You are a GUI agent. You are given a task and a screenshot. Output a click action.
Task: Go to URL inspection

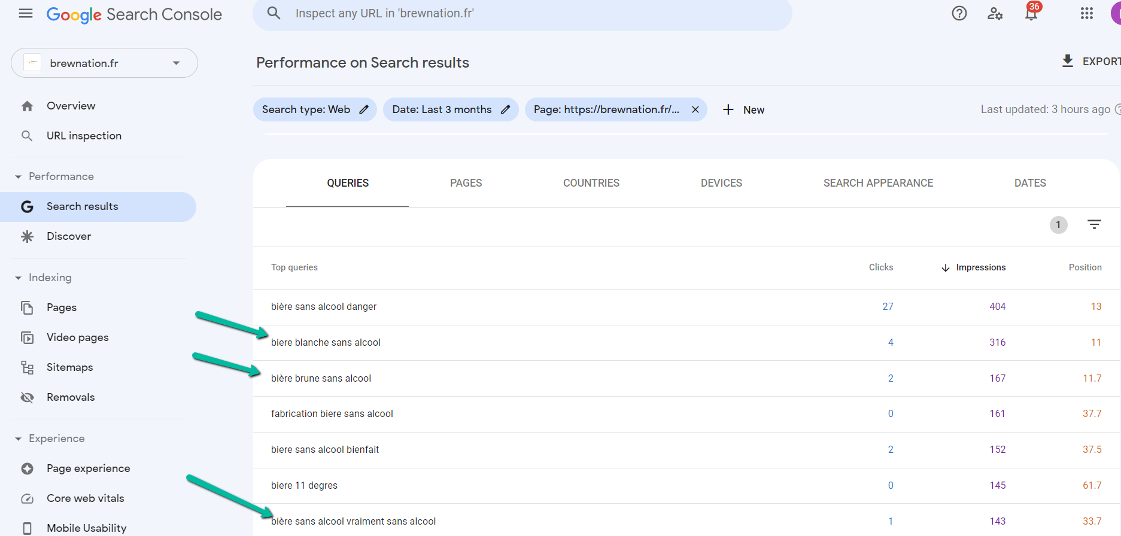point(84,136)
